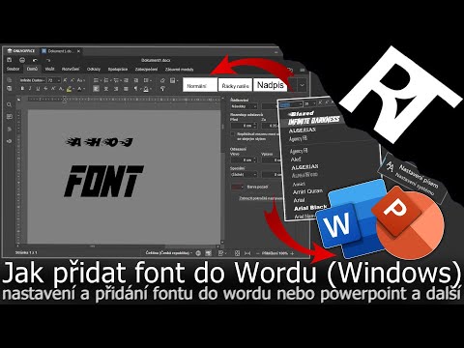The image size is (464, 348).
Task: Click the document vertical scrollbar
Action: coord(222,171)
